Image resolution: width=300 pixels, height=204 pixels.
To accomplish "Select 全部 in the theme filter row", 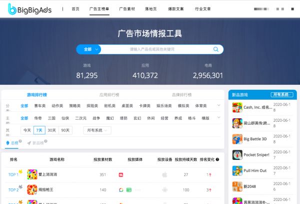I will pos(24,118).
